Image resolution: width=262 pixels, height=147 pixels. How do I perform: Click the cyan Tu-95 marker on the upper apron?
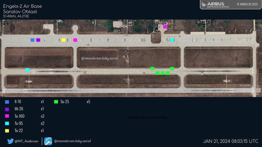[172, 40]
